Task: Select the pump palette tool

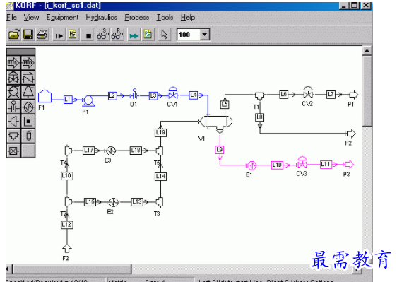Action: [13, 92]
